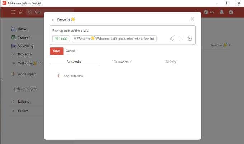
Task: Open Inbox in the sidebar
Action: tap(22, 29)
